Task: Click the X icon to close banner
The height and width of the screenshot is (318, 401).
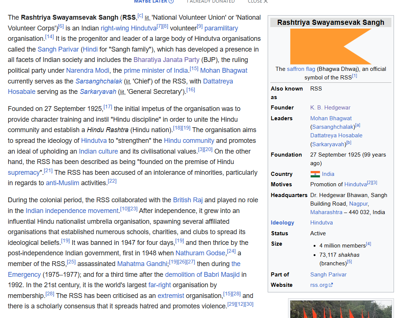Action: tap(265, 1)
